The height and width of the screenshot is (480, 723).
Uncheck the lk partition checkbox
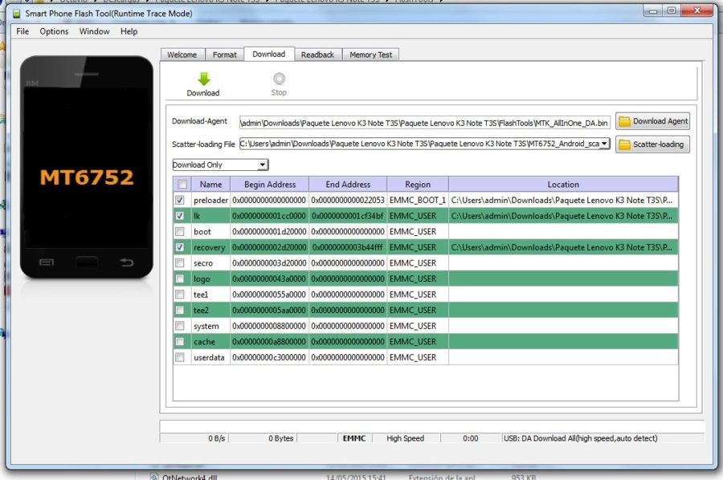180,216
